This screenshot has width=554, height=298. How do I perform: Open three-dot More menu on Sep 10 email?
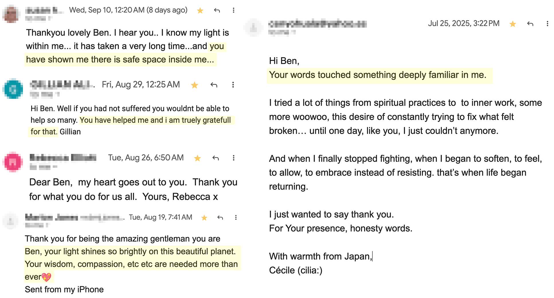(234, 10)
